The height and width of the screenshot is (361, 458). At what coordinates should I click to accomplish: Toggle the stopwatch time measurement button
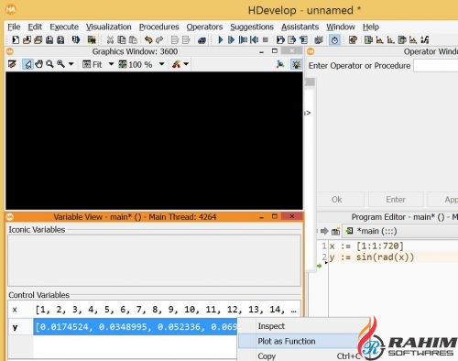click(x=334, y=39)
